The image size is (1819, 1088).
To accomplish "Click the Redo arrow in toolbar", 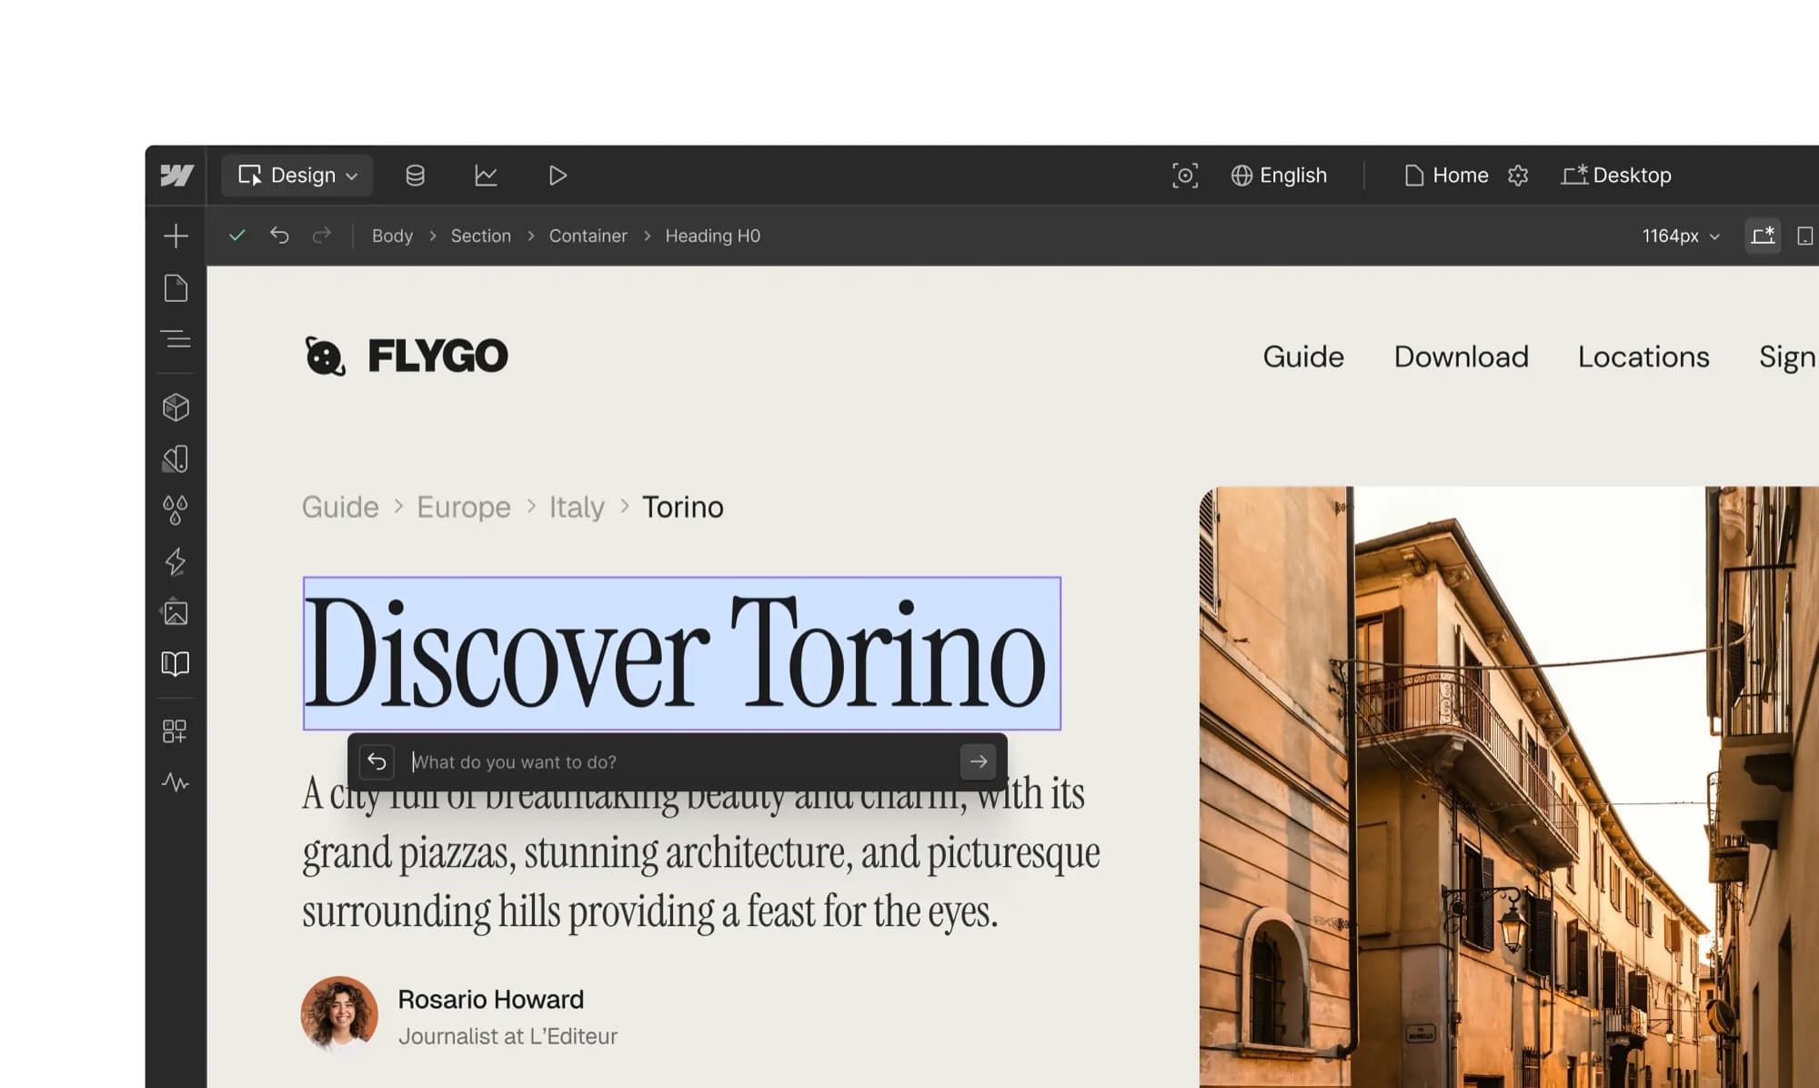I will coord(322,236).
